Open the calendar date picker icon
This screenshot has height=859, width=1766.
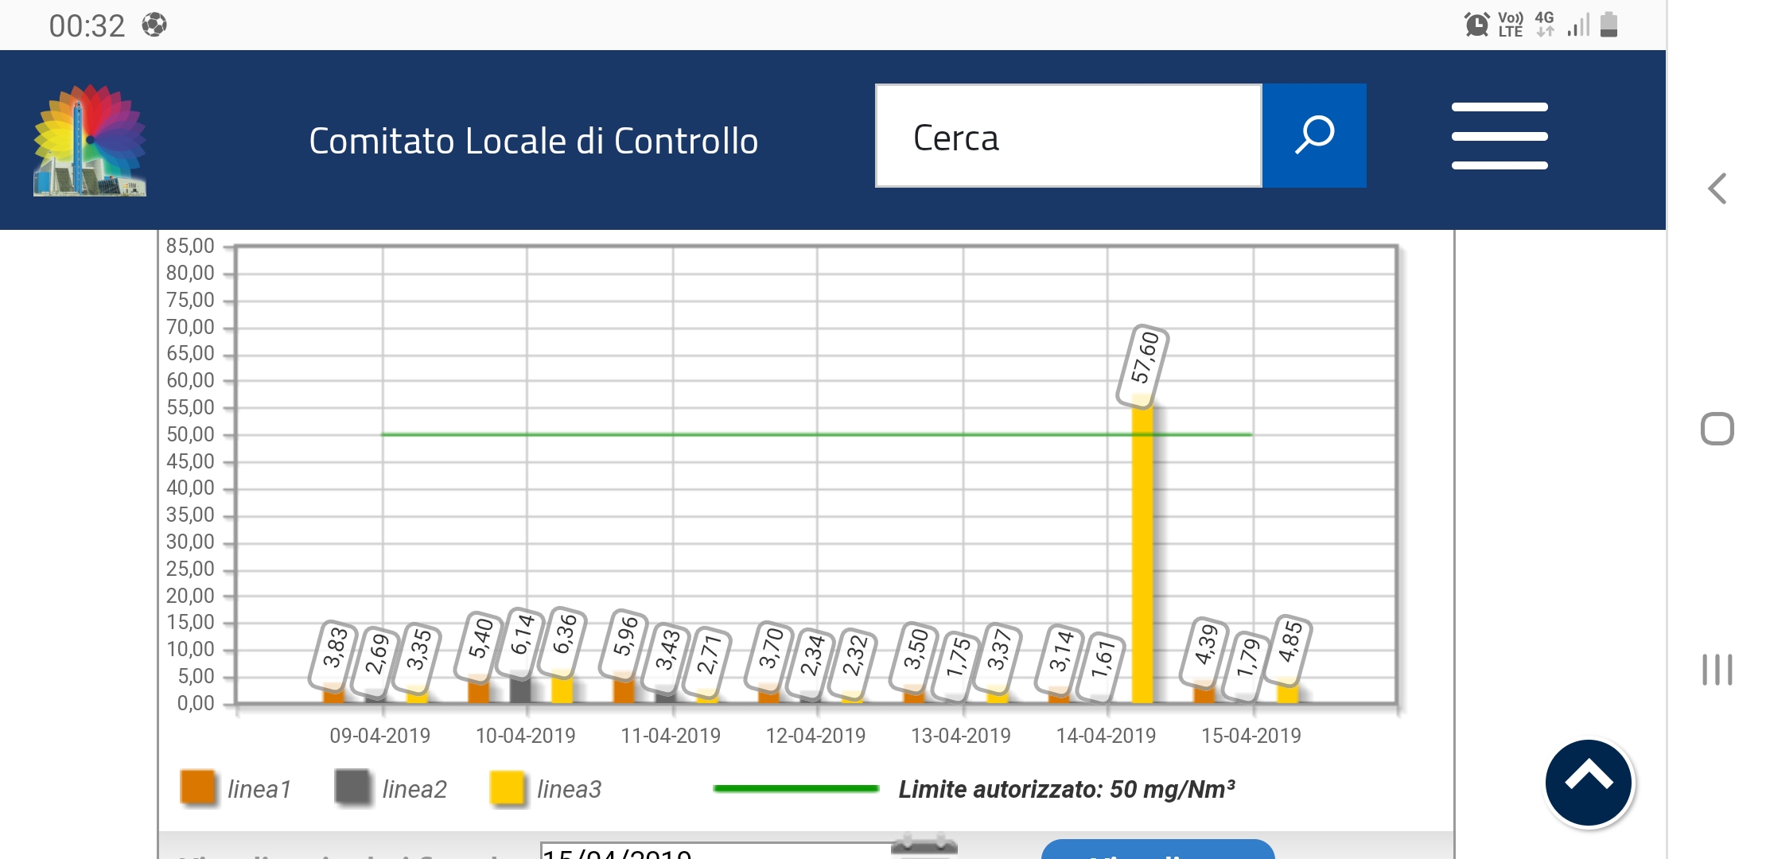924,845
